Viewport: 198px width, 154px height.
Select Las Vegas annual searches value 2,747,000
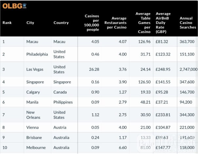click(x=188, y=69)
